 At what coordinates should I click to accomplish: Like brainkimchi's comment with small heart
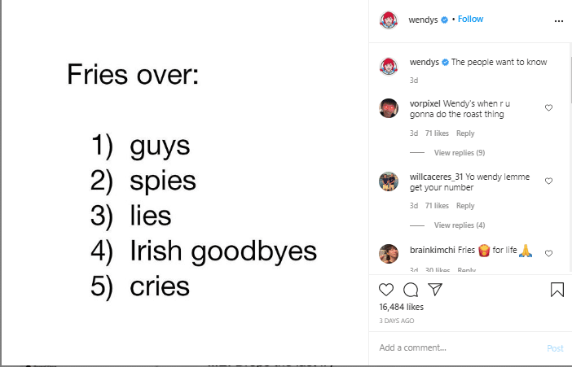point(548,253)
